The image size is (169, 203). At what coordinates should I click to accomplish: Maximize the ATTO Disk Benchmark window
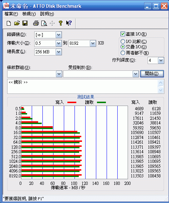point(156,6)
